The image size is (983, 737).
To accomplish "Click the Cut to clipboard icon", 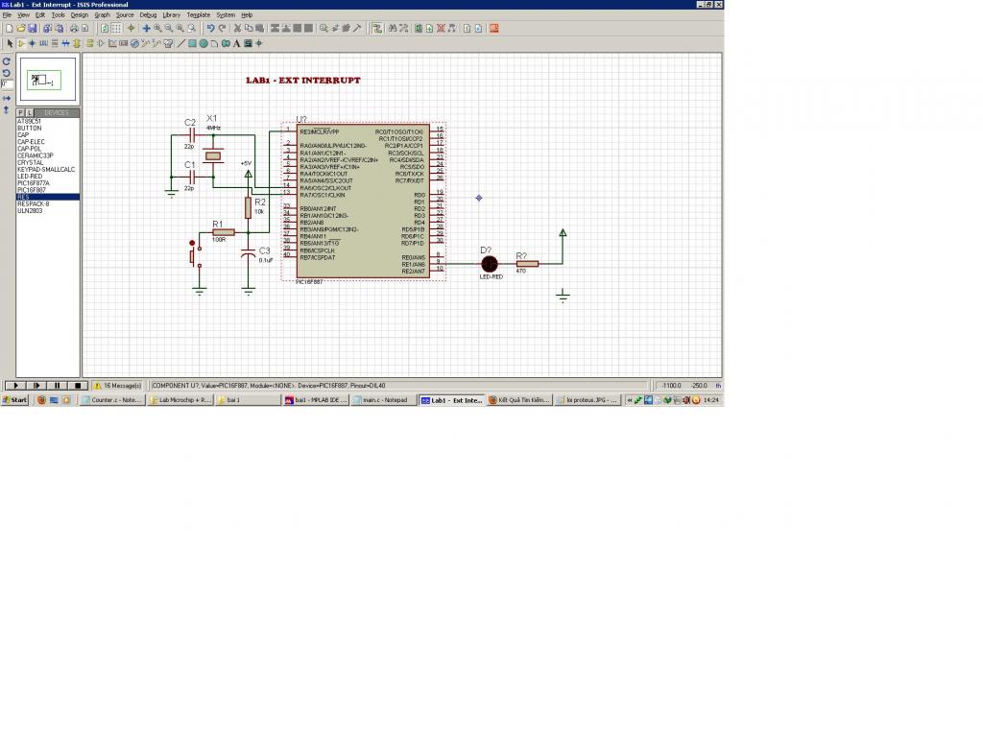I will tap(237, 29).
